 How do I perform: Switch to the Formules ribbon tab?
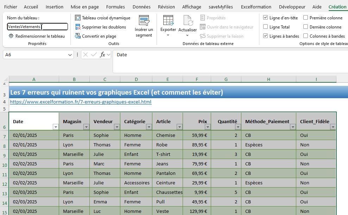(115, 6)
